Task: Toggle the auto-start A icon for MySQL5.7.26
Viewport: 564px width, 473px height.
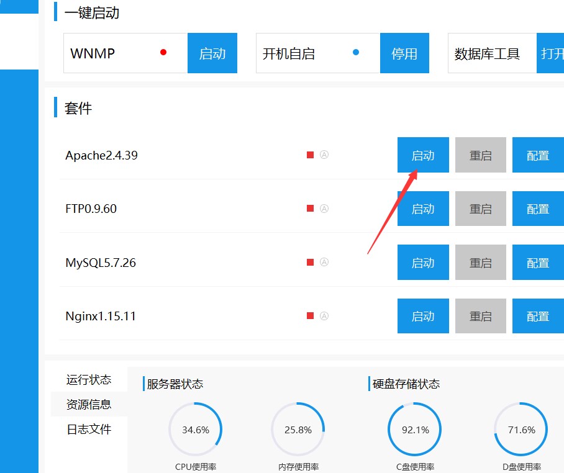Action: coord(324,262)
